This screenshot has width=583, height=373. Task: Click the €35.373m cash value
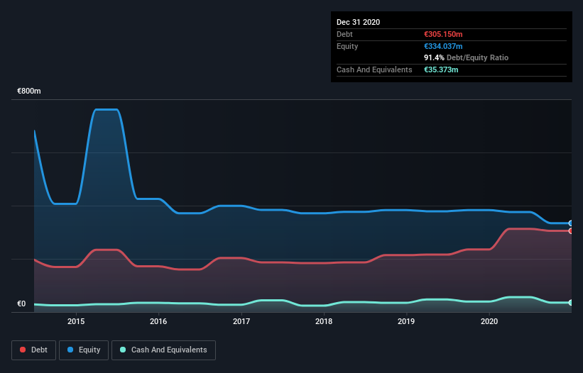(x=441, y=69)
